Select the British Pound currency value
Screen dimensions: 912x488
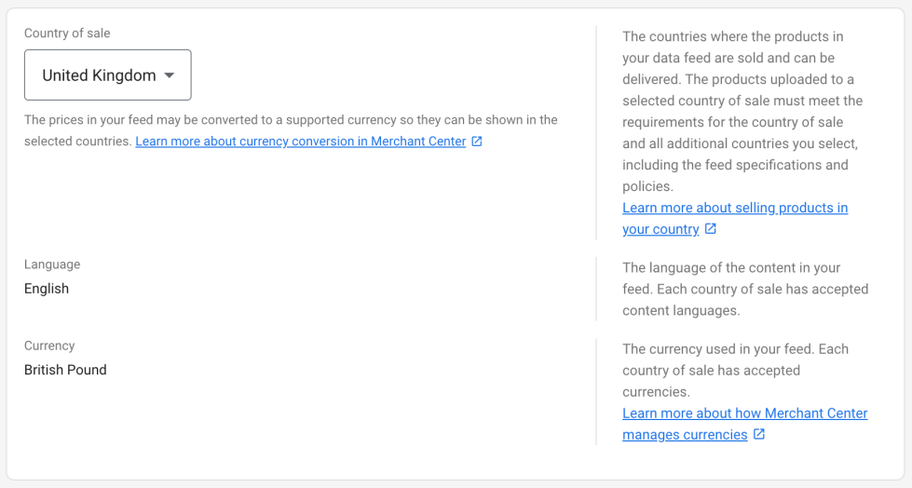click(65, 370)
